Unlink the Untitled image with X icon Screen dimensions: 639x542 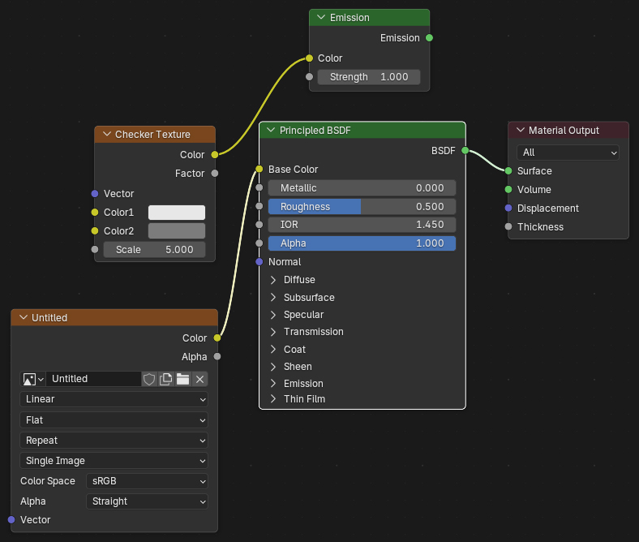[200, 379]
